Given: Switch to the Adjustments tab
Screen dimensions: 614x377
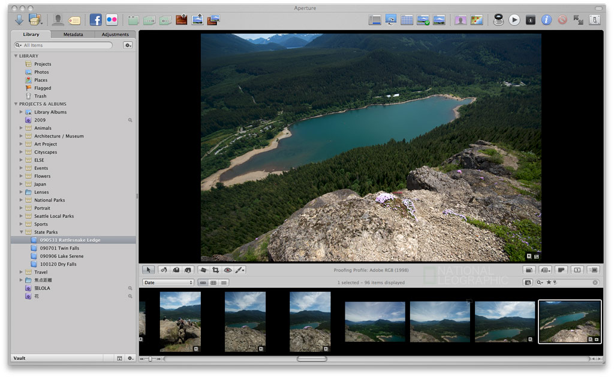Looking at the screenshot, I should click(x=115, y=34).
